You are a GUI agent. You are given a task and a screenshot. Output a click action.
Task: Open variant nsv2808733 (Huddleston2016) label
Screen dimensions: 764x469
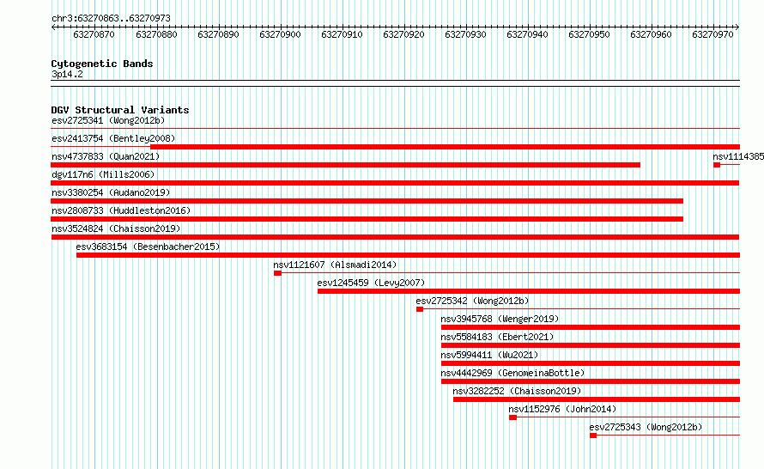[x=121, y=210]
